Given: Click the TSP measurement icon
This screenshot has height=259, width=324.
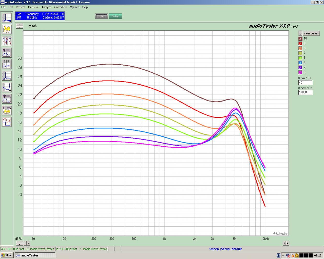Looking at the screenshot, I should point(7,64).
